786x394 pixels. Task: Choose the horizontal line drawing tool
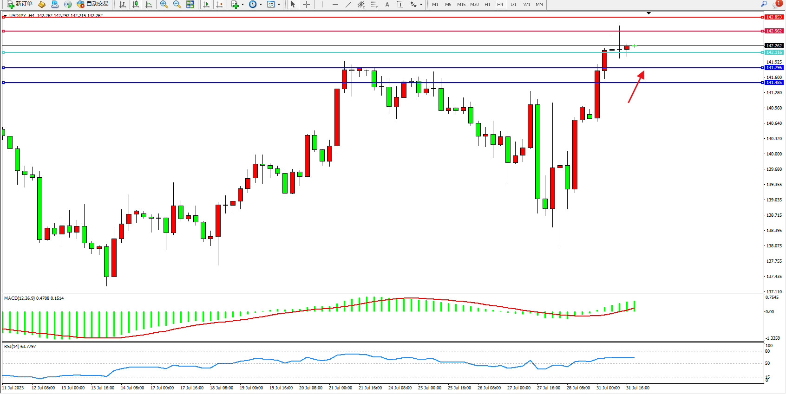pyautogui.click(x=335, y=4)
